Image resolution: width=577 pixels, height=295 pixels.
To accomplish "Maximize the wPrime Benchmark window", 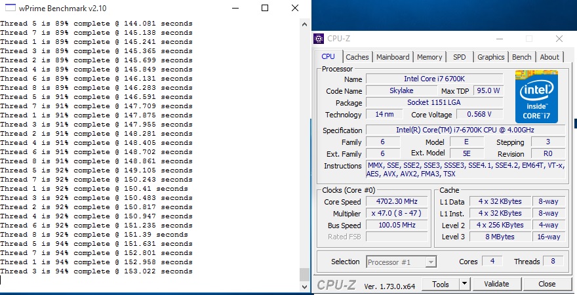I will pyautogui.click(x=265, y=8).
